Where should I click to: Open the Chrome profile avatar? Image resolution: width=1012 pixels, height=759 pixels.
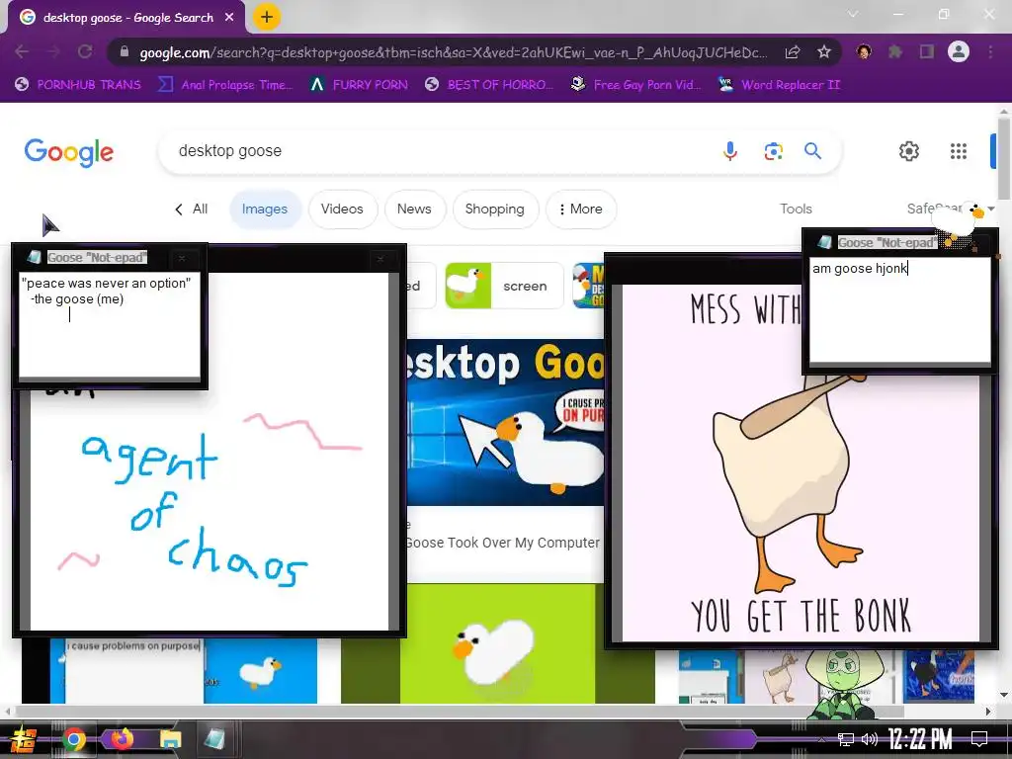(959, 51)
